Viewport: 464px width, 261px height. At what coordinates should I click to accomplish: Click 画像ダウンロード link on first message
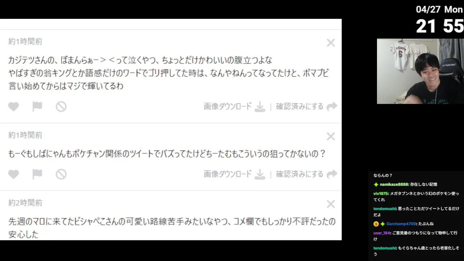point(228,107)
